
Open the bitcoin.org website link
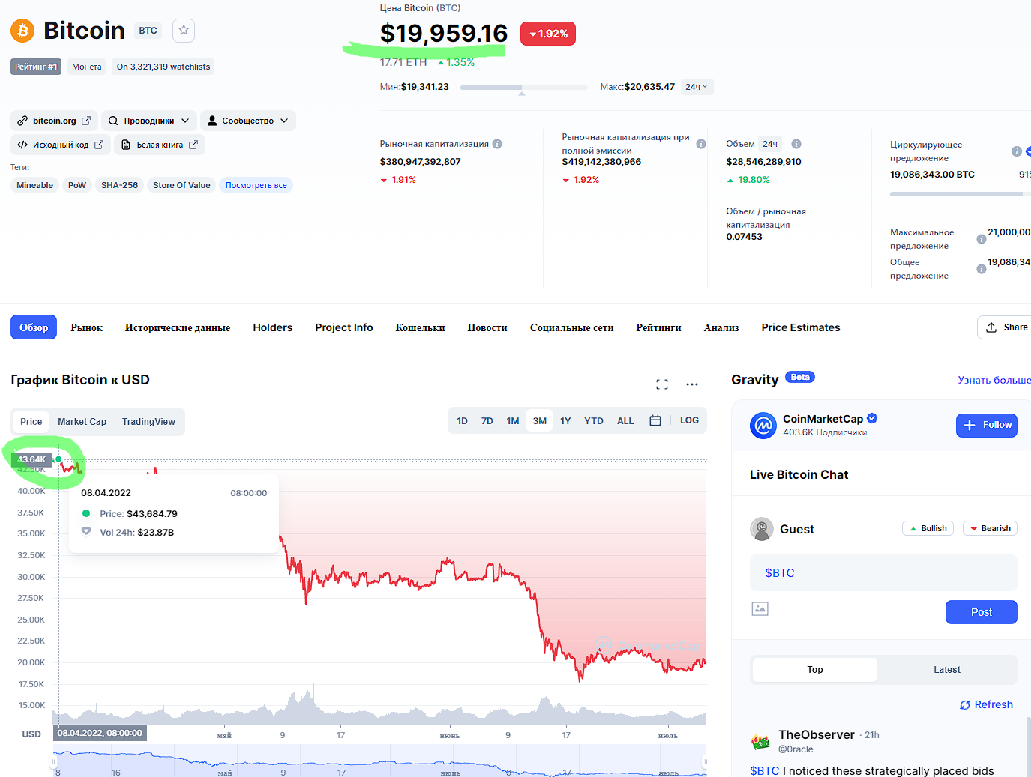54,121
